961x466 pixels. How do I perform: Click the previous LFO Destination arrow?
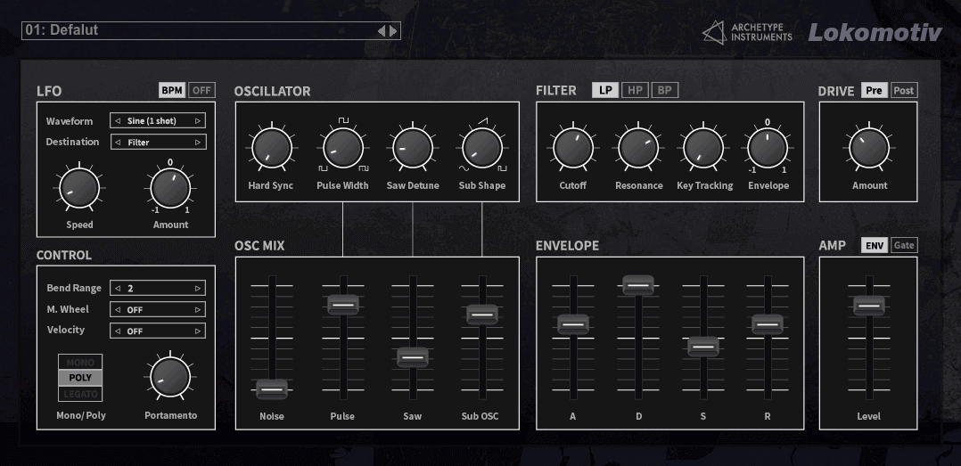tap(118, 143)
